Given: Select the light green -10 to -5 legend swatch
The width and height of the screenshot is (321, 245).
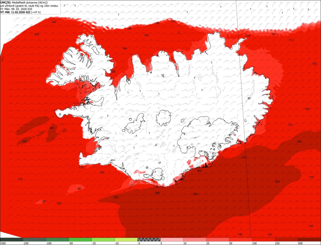Looking at the screenshot, I should click(126, 239).
